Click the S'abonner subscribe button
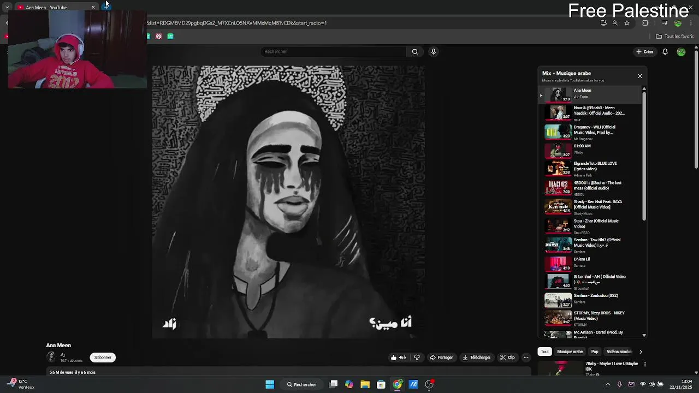Image resolution: width=699 pixels, height=393 pixels. coord(103,358)
